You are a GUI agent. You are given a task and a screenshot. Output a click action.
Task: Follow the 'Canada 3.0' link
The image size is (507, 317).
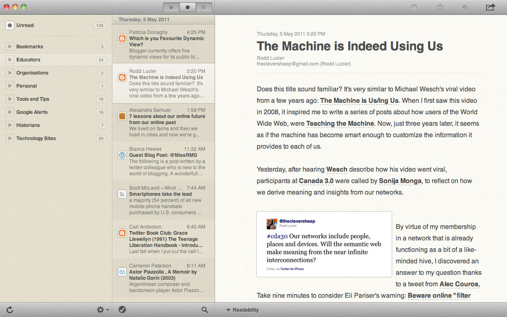pos(316,181)
